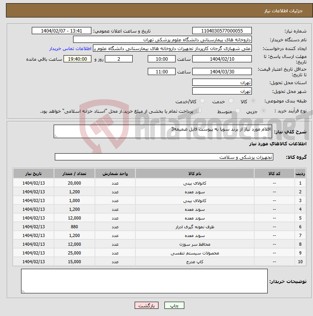Click the واحد شمارش column header
Image resolution: width=313 pixels, height=316 pixels.
115,173
